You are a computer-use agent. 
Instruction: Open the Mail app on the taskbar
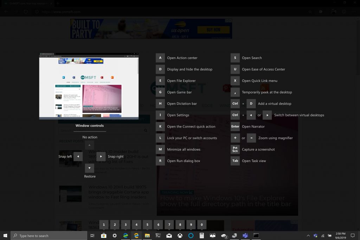(x=169, y=236)
